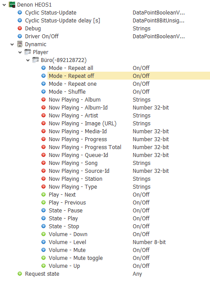Select Now Playing - Media-Id entry
The height and width of the screenshot is (281, 210).
78,131
